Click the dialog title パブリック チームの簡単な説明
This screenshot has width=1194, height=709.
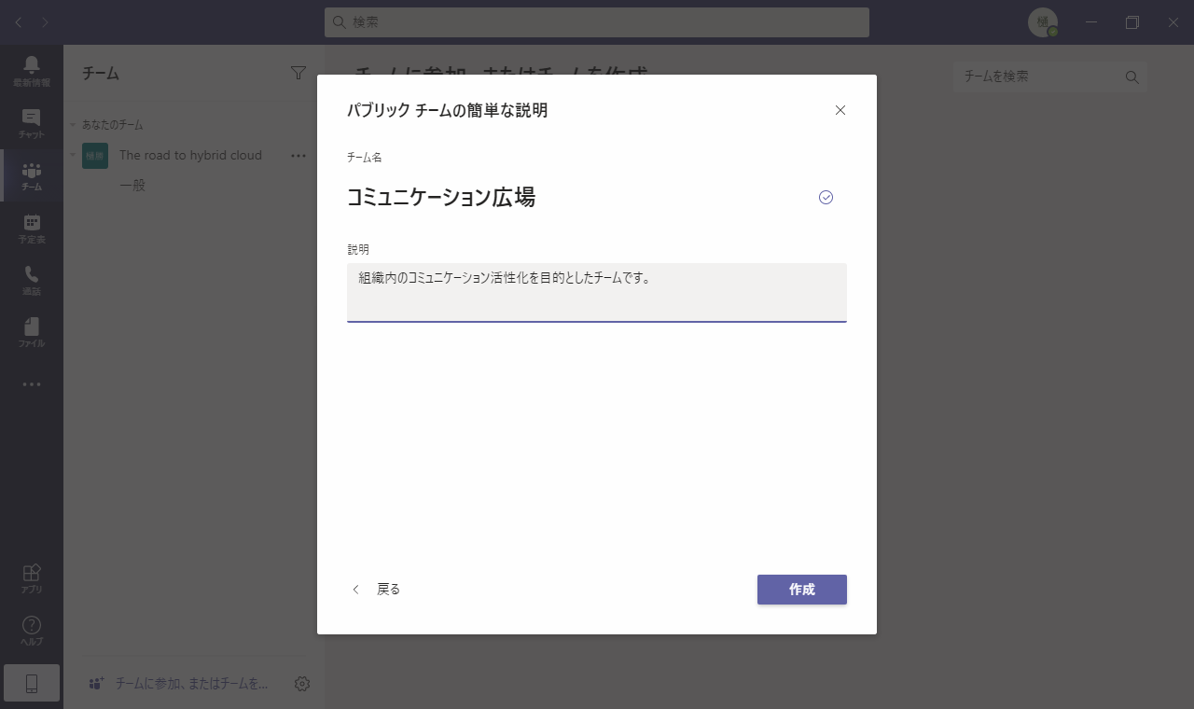[447, 110]
